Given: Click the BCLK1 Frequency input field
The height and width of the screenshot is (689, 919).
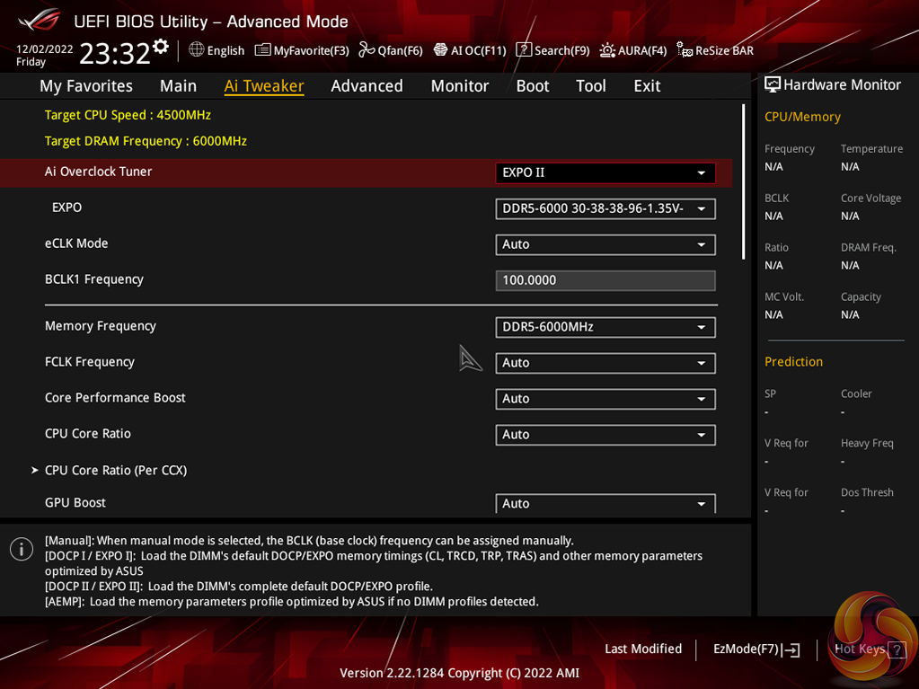Looking at the screenshot, I should point(605,280).
